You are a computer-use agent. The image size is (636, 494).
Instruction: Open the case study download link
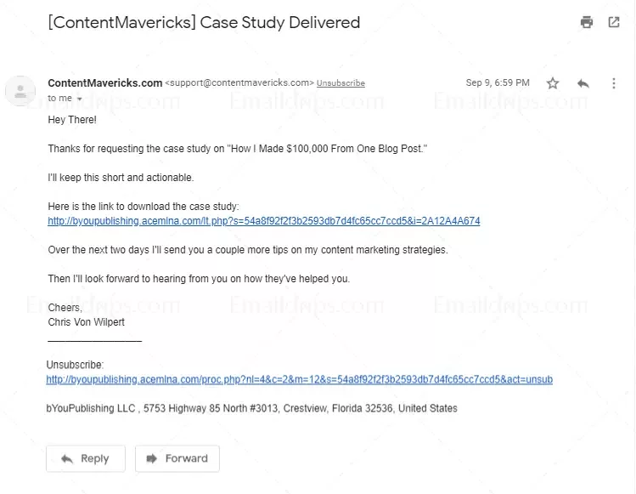(263, 221)
